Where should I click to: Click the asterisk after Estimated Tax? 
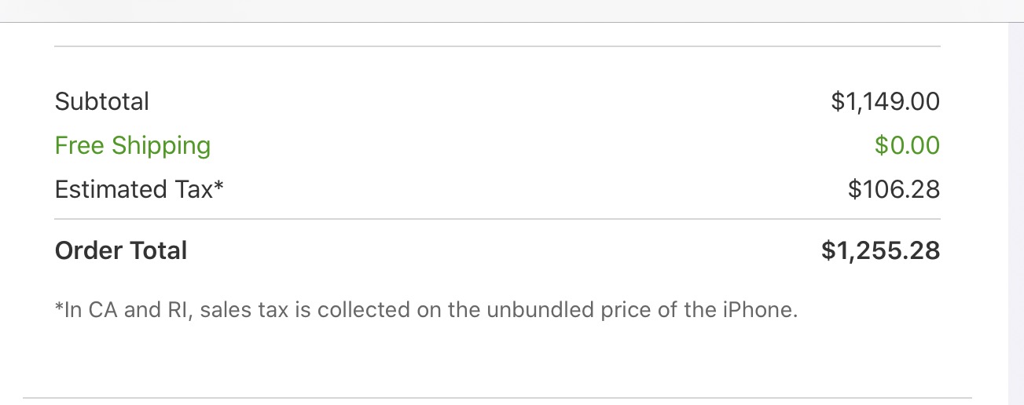(x=218, y=186)
